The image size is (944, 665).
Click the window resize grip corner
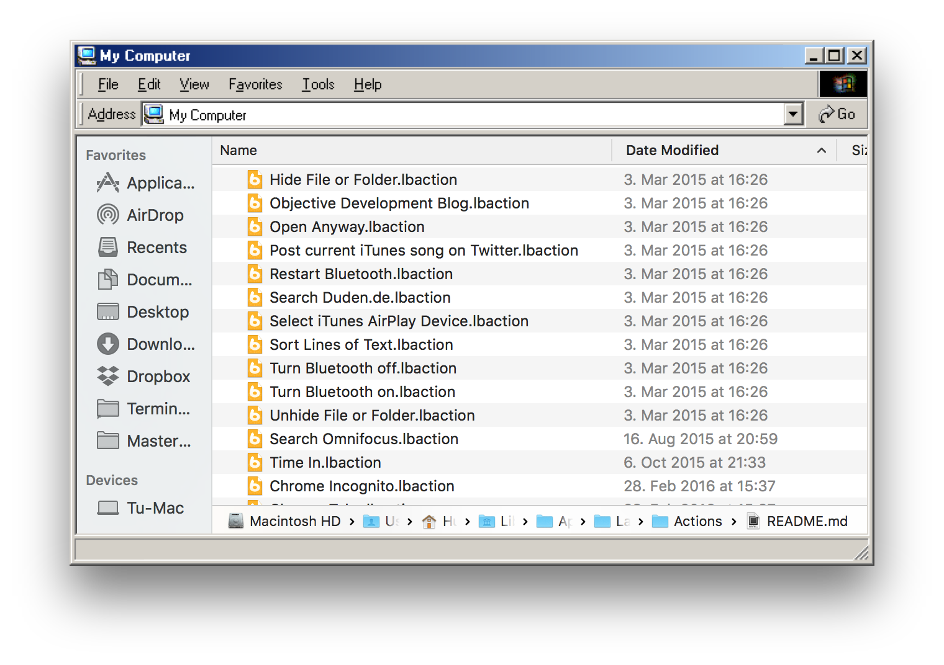(861, 552)
